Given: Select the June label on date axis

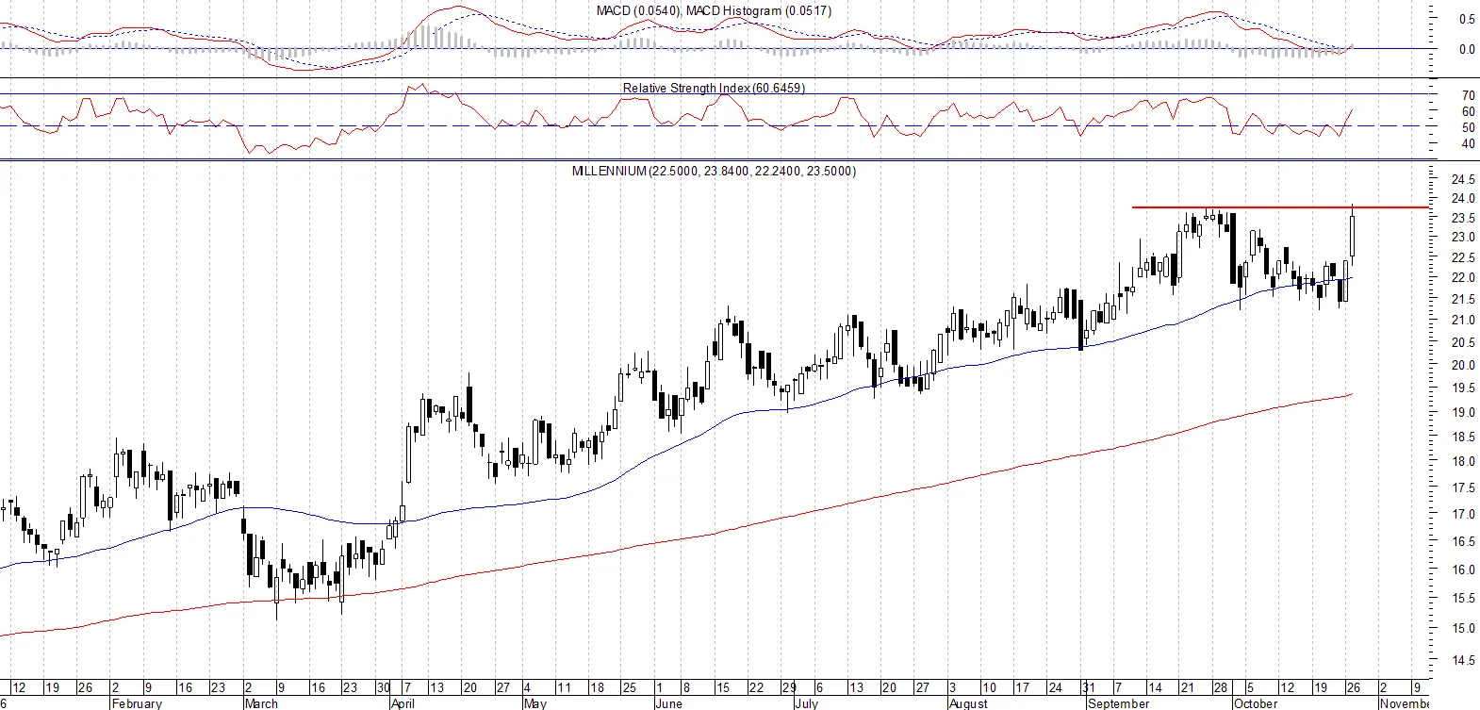Looking at the screenshot, I should pos(668,703).
